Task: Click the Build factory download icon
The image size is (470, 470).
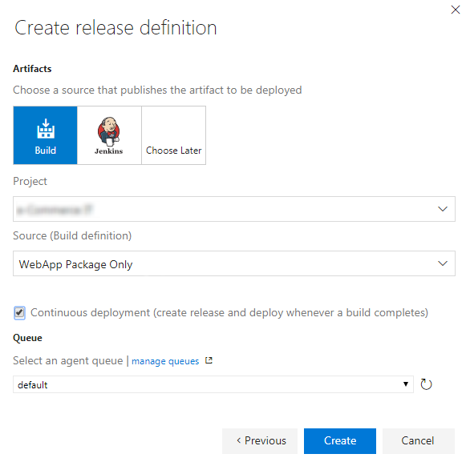Action: (46, 129)
